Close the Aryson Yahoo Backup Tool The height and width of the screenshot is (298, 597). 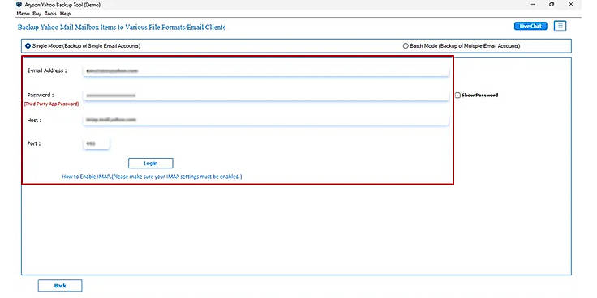click(570, 5)
